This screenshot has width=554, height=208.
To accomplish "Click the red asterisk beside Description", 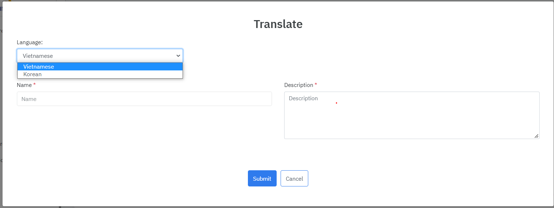I will 316,84.
